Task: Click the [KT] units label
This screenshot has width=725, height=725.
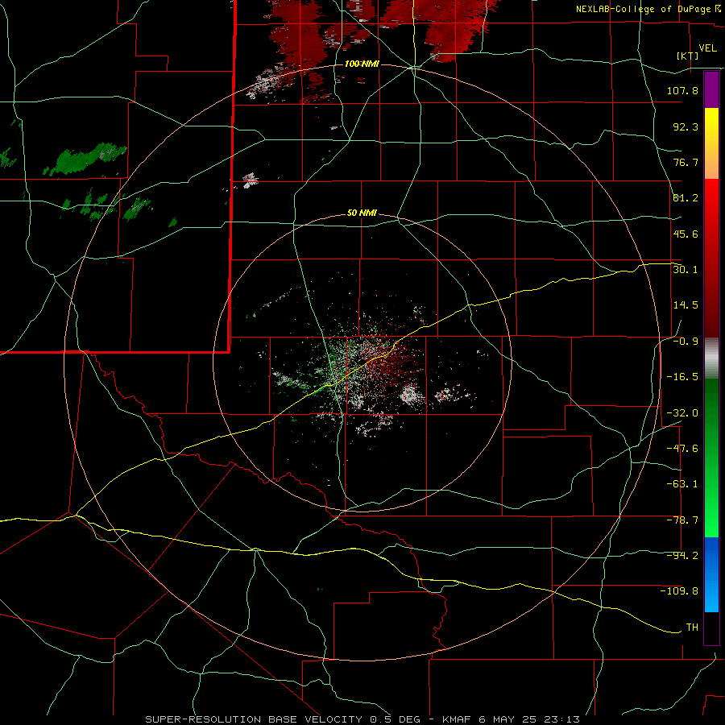Action: coord(688,56)
